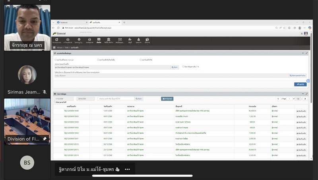Open three-dots options in presenter name bar
318x180 pixels.
tap(127, 169)
